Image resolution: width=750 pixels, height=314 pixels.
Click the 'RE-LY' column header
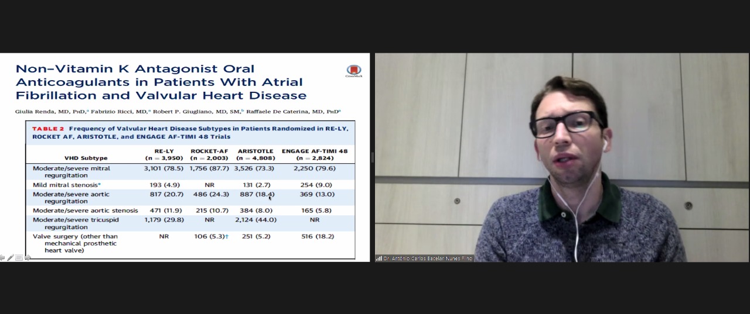[164, 151]
